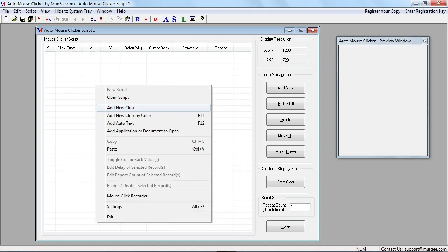
Task: Open the Edit menu
Action: (x=17, y=11)
